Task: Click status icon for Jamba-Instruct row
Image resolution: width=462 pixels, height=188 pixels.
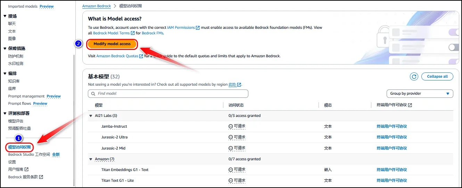Action: pos(231,127)
